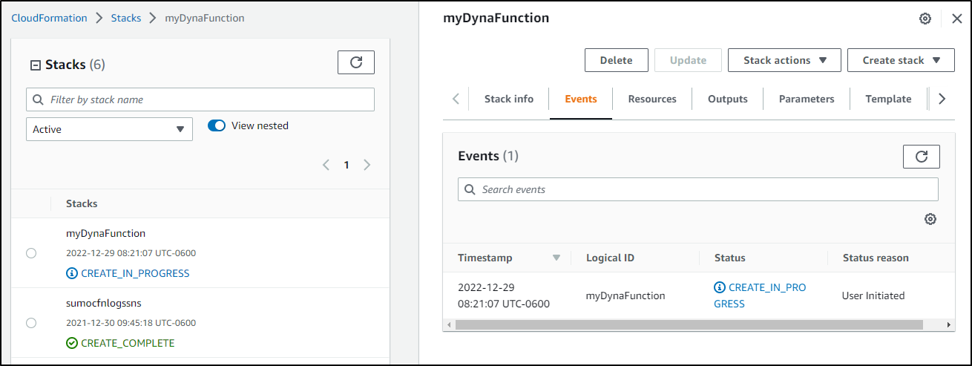The image size is (972, 366).
Task: Select the myDynaFunction stack radio button
Action: click(31, 253)
